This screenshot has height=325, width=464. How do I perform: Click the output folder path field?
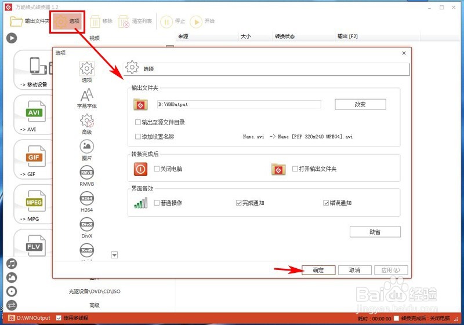click(239, 104)
